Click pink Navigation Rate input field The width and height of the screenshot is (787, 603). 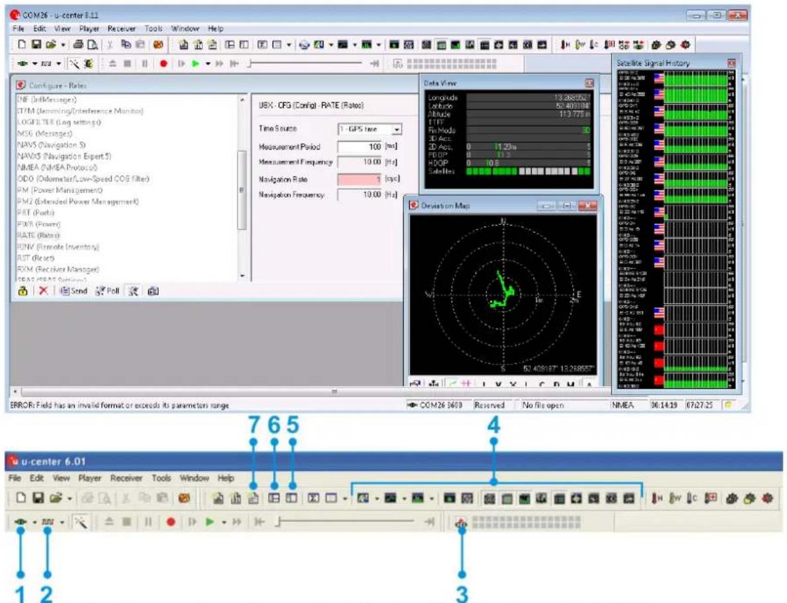pos(360,179)
